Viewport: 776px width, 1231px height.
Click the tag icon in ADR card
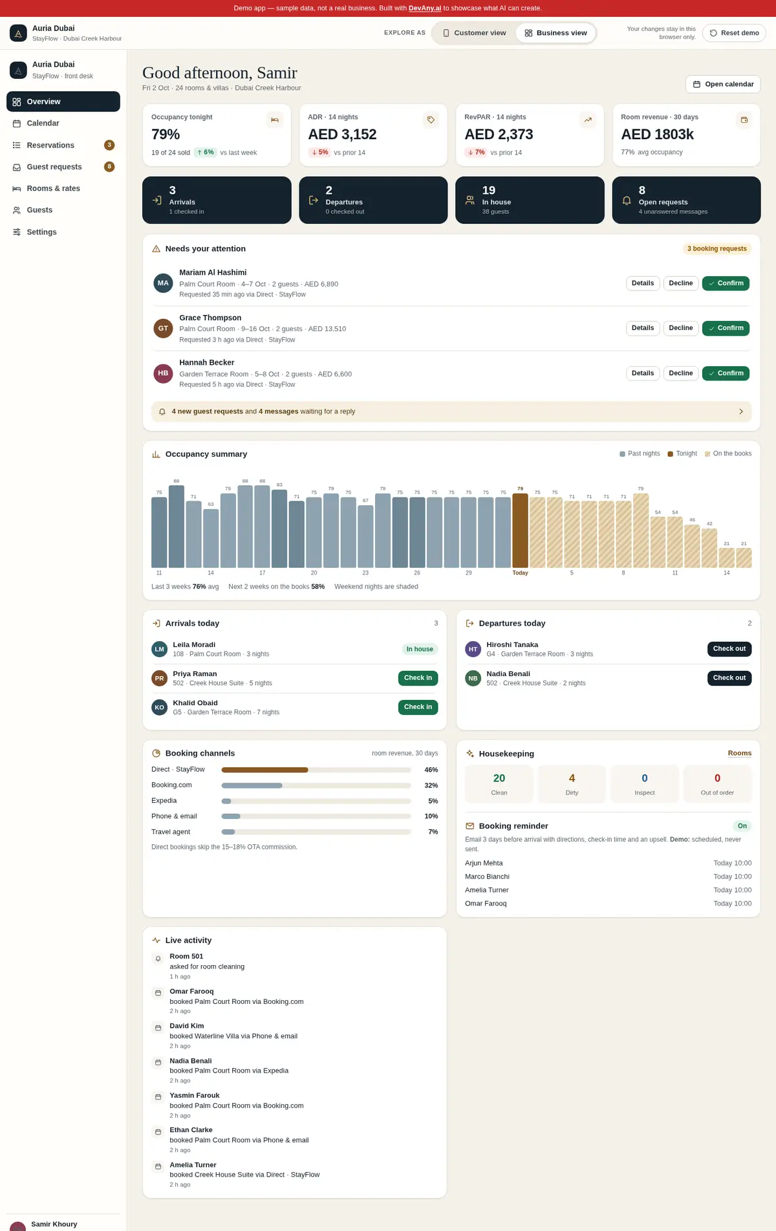431,120
